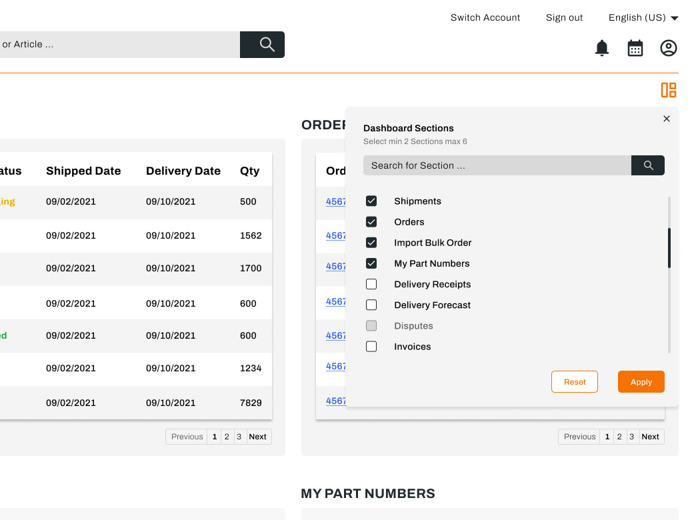Image resolution: width=694 pixels, height=520 pixels.
Task: Click Previous in orders pagination
Action: pos(579,437)
